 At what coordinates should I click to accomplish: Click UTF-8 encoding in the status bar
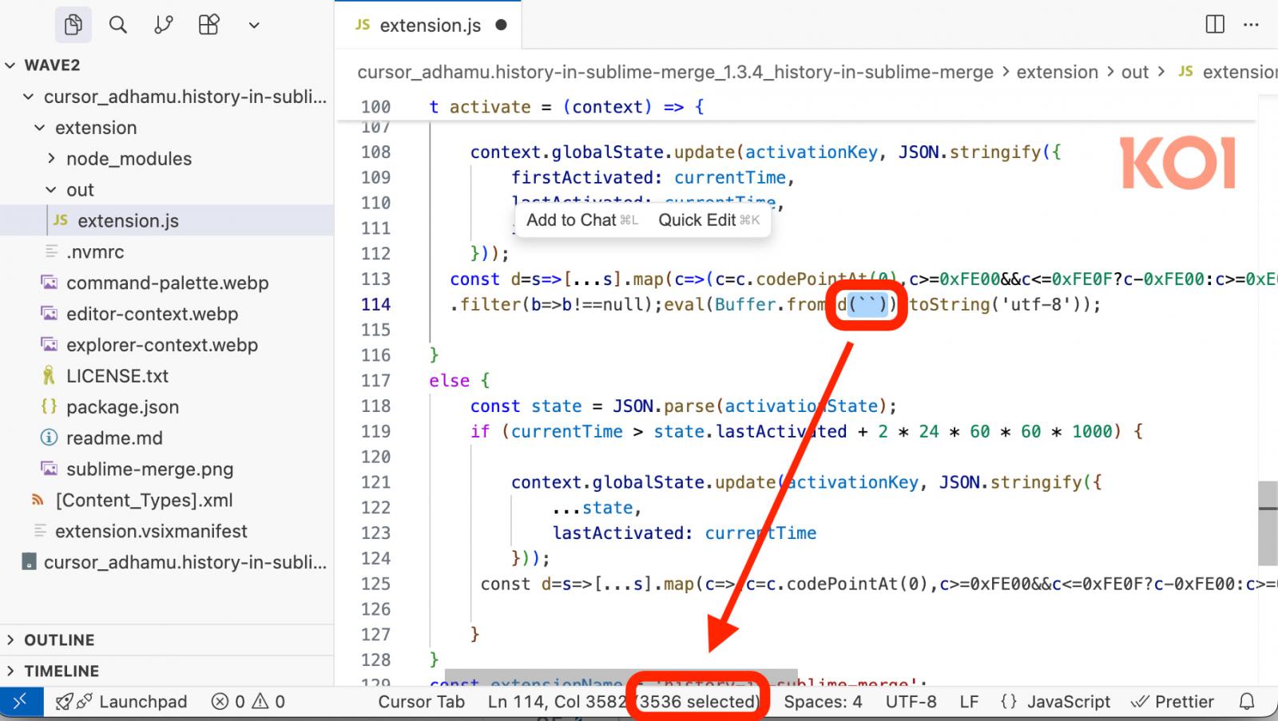click(911, 701)
